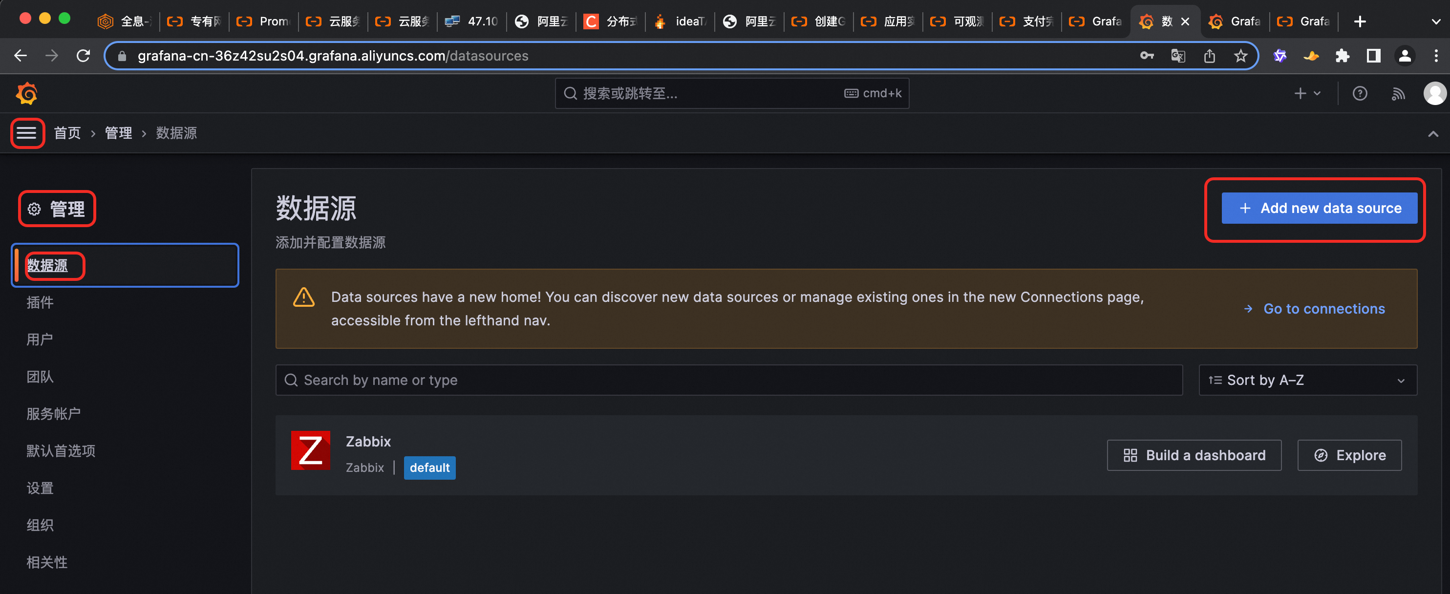Click the Grafana logo icon
The width and height of the screenshot is (1450, 594).
click(x=26, y=93)
